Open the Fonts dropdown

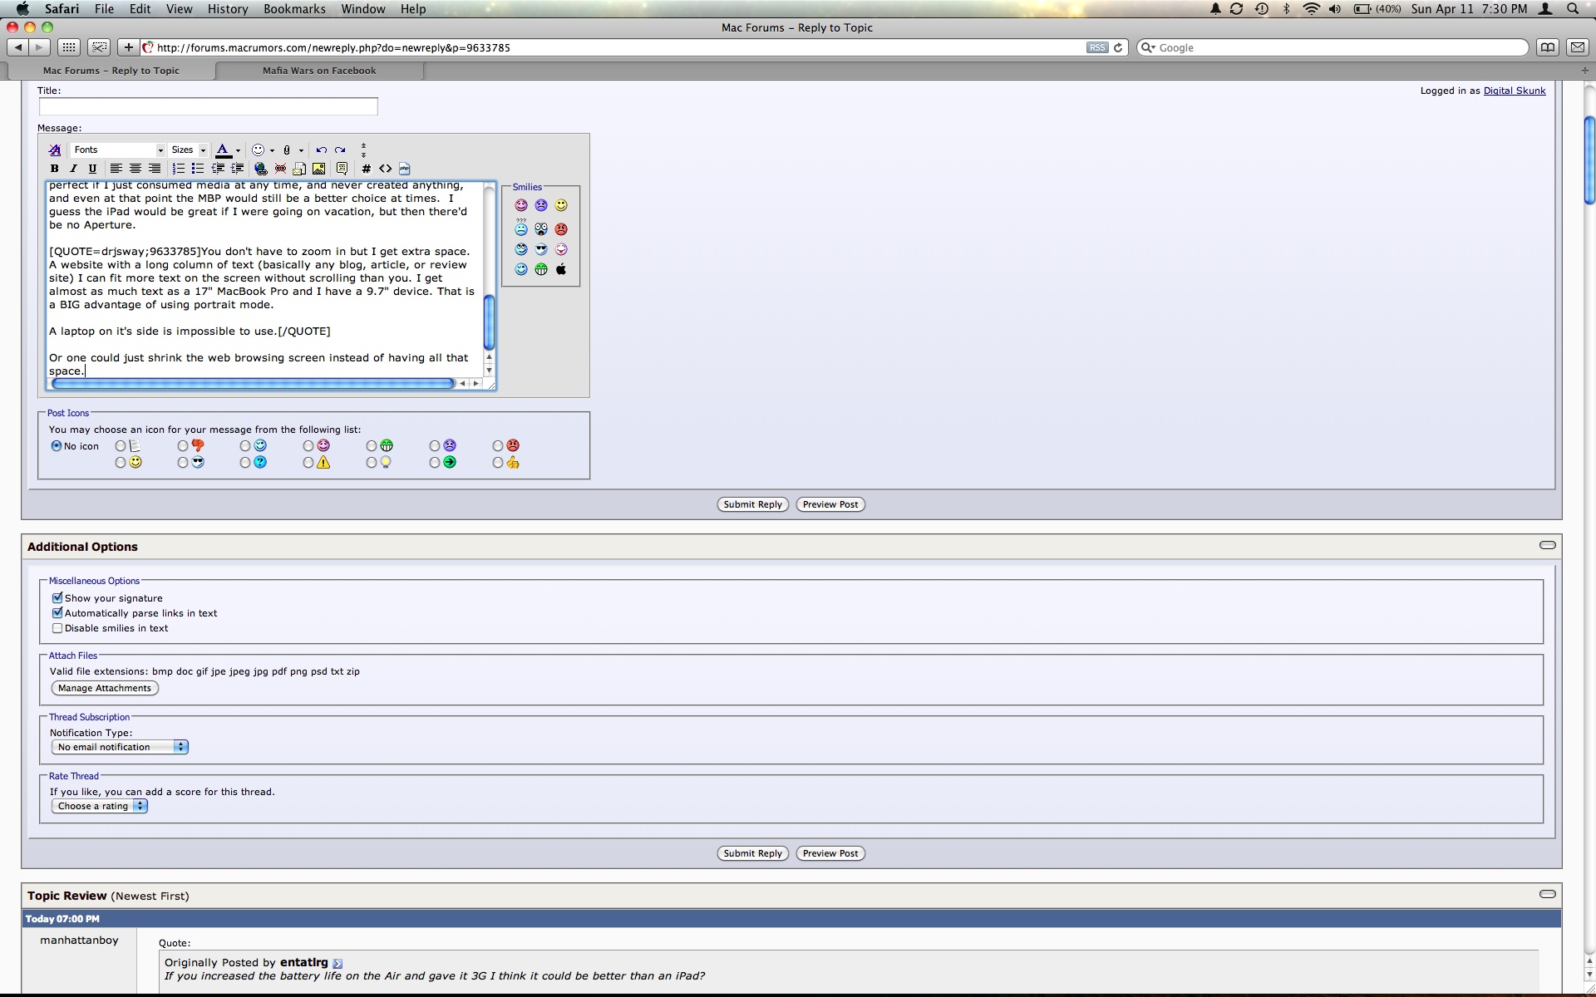click(x=118, y=150)
